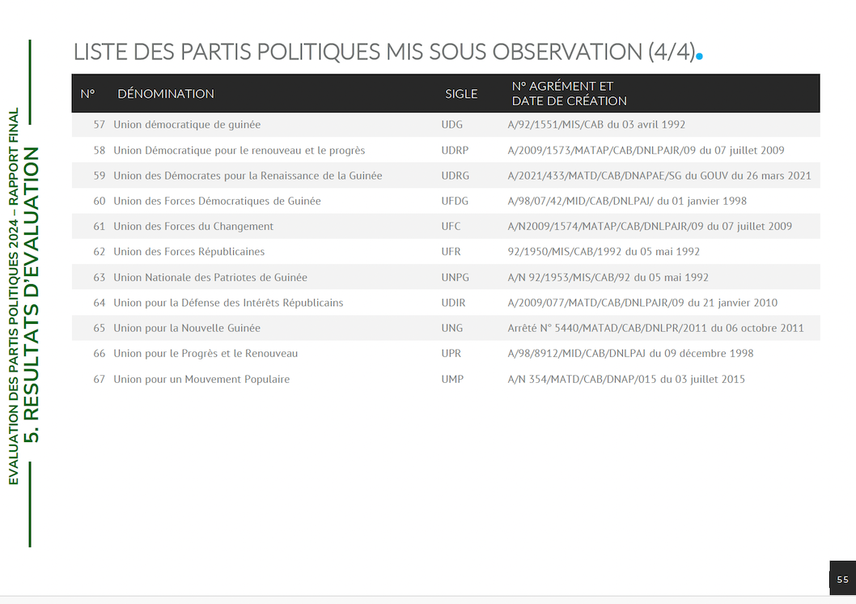
Task: Click the blue dot after the title
Action: point(700,57)
